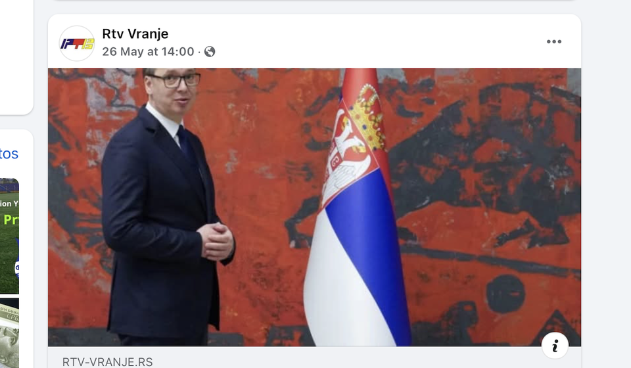This screenshot has width=631, height=368.
Task: Open the 26 May at 14:00 timestamp
Action: [148, 51]
